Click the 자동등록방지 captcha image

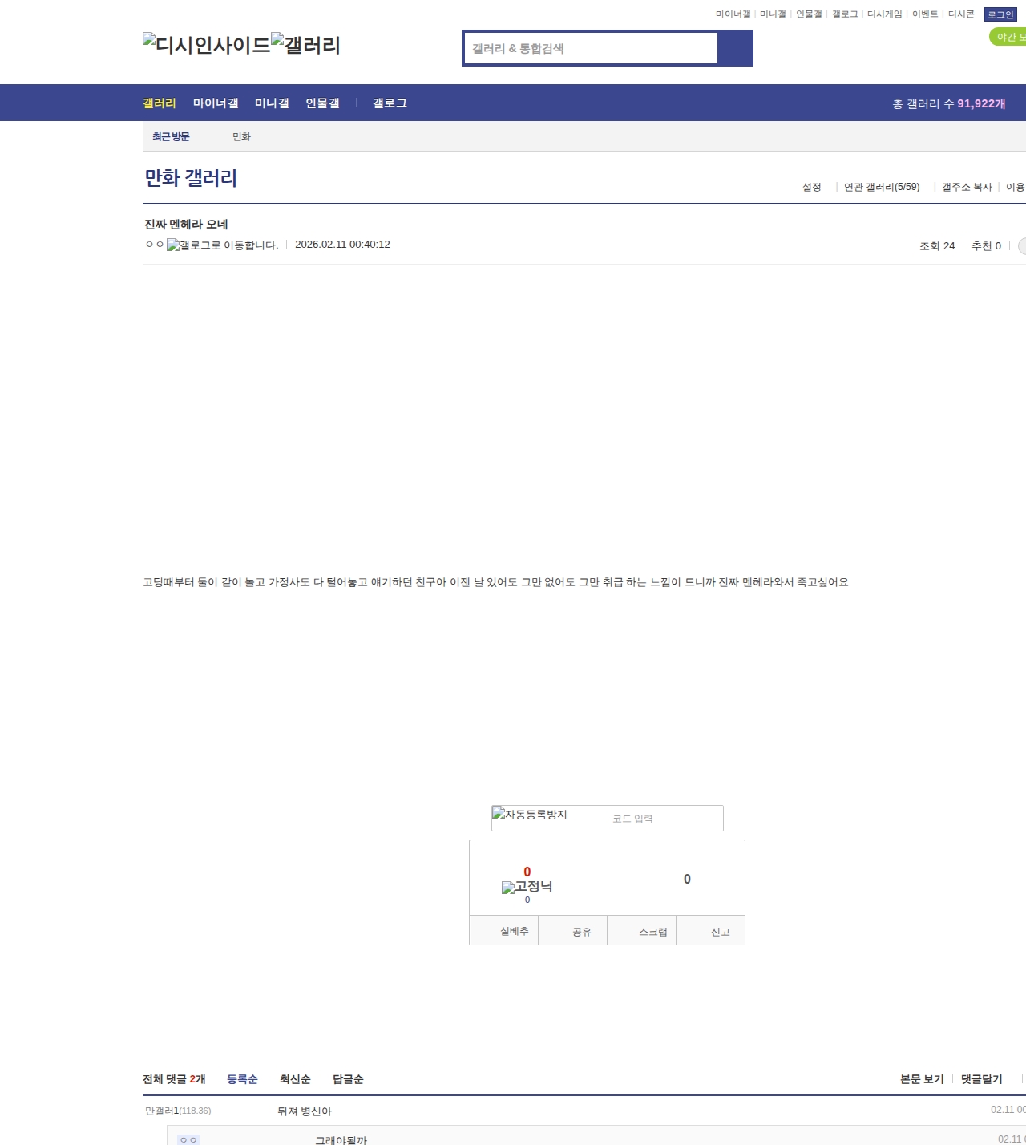click(x=530, y=814)
